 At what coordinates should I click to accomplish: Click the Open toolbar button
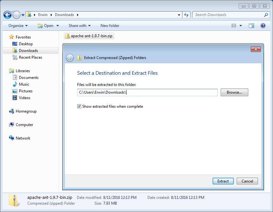tap(46, 26)
